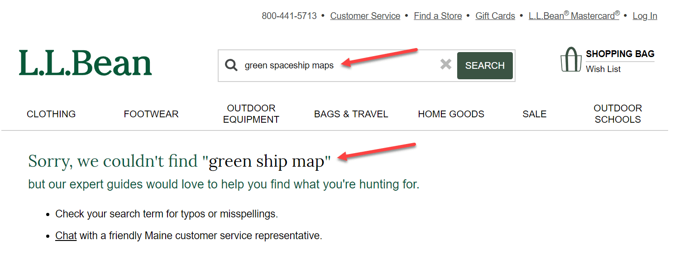Open the HOME GOODS menu

click(451, 114)
